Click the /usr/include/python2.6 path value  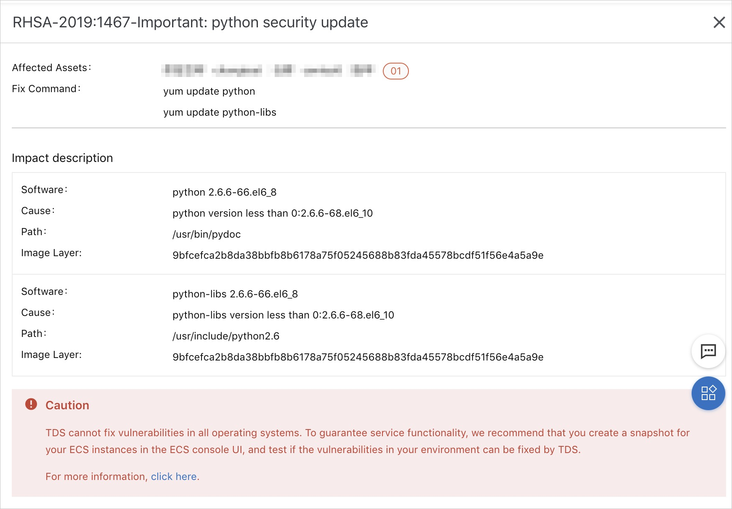point(226,336)
